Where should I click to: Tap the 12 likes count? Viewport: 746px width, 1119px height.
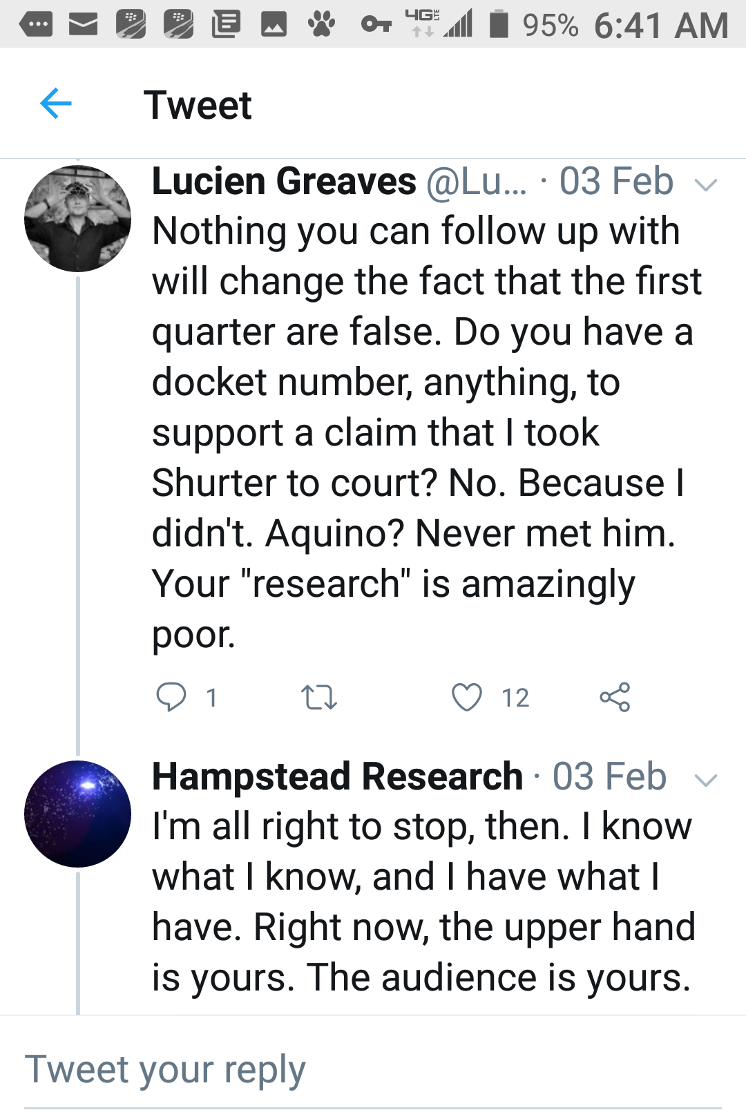pyautogui.click(x=515, y=698)
